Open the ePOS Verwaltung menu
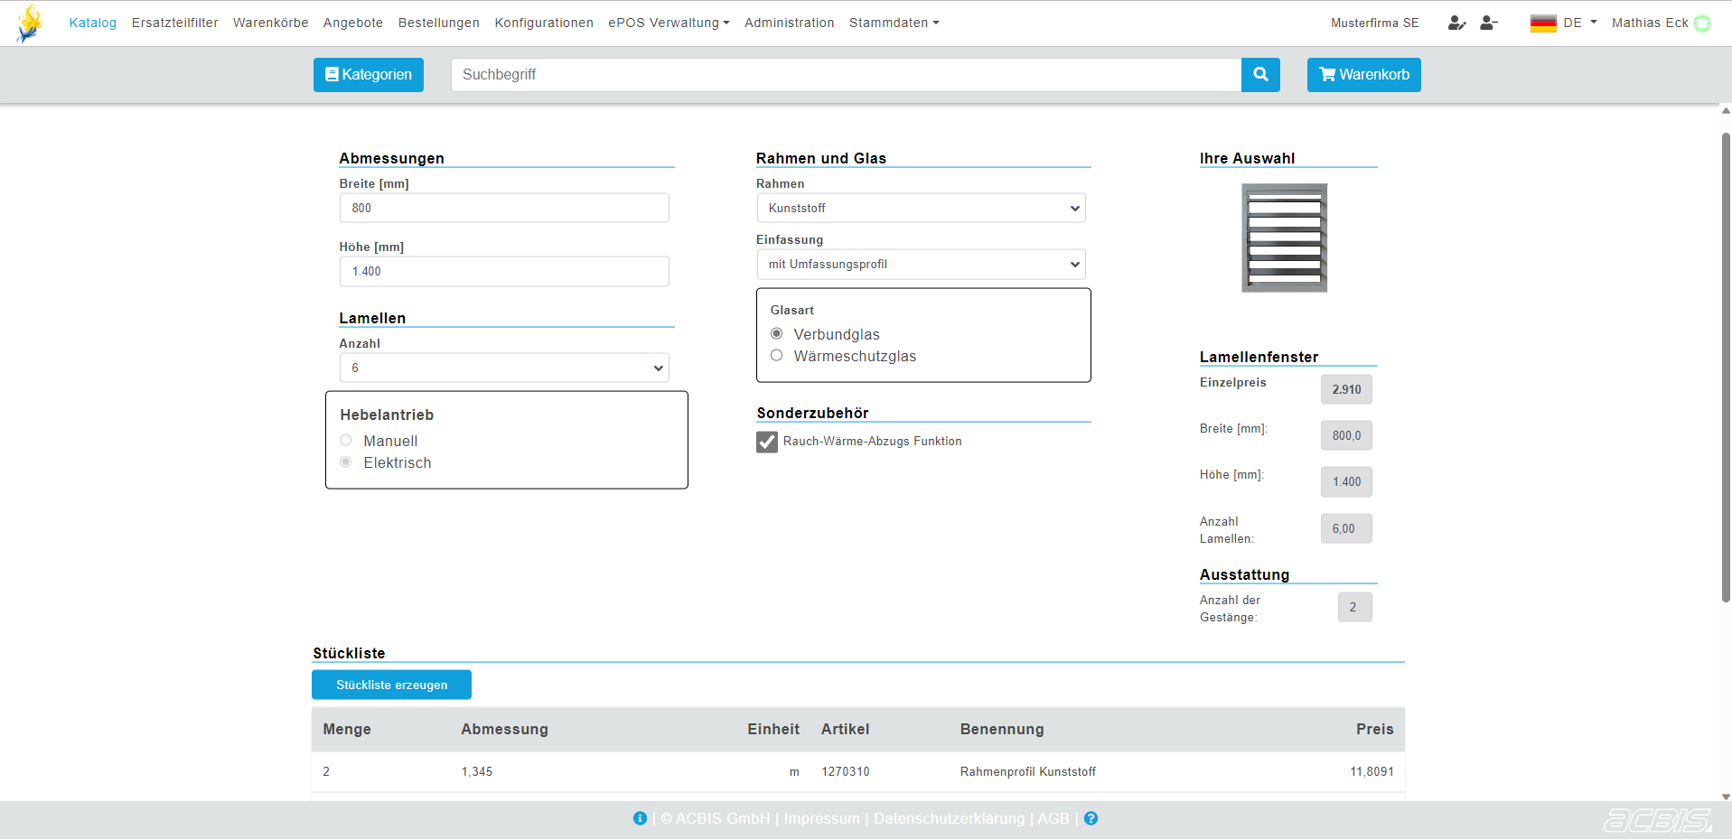 coord(668,23)
